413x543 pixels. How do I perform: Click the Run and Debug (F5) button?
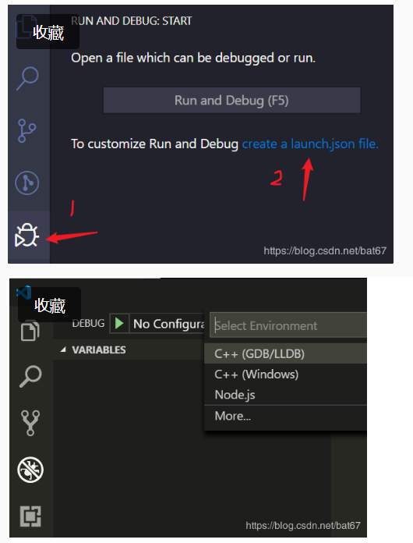tap(231, 100)
